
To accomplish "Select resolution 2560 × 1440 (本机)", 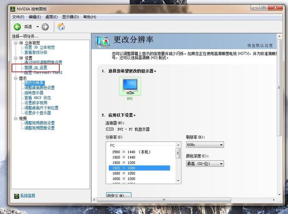I will pyautogui.click(x=131, y=152).
